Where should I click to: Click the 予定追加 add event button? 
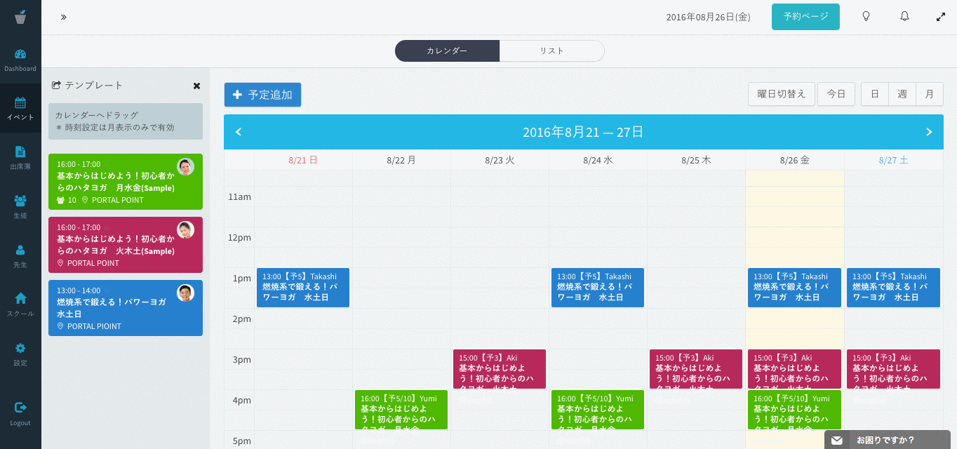(262, 95)
